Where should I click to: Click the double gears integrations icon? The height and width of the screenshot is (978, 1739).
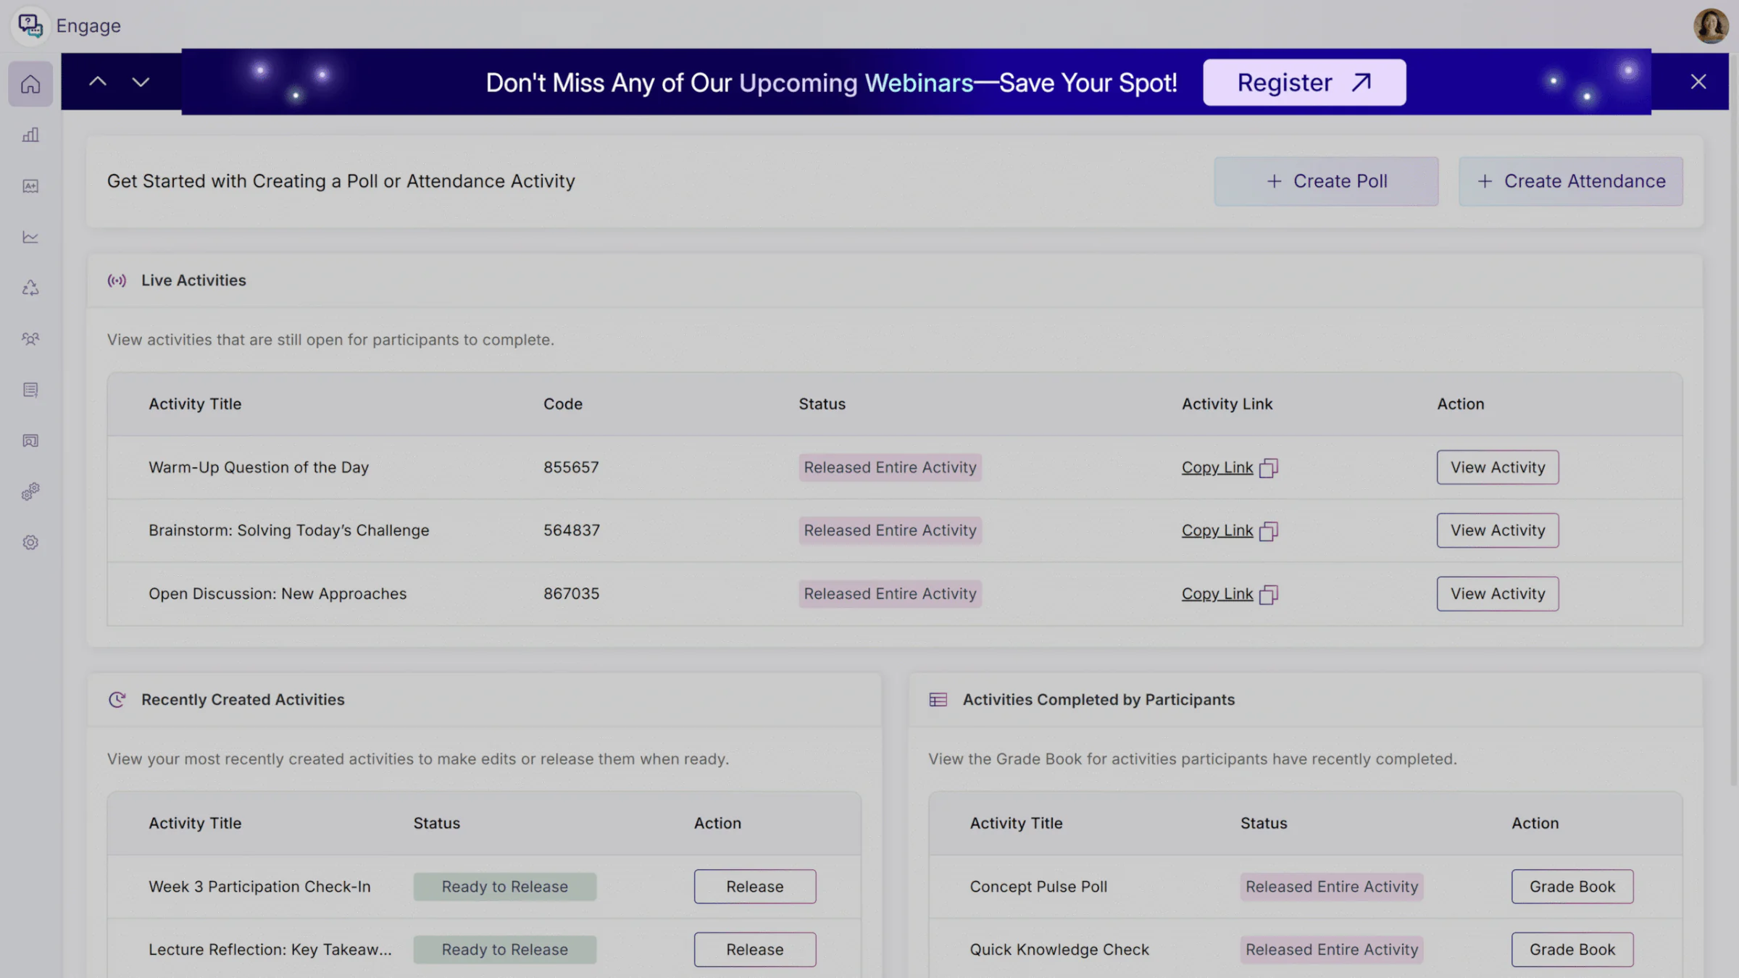coord(30,492)
